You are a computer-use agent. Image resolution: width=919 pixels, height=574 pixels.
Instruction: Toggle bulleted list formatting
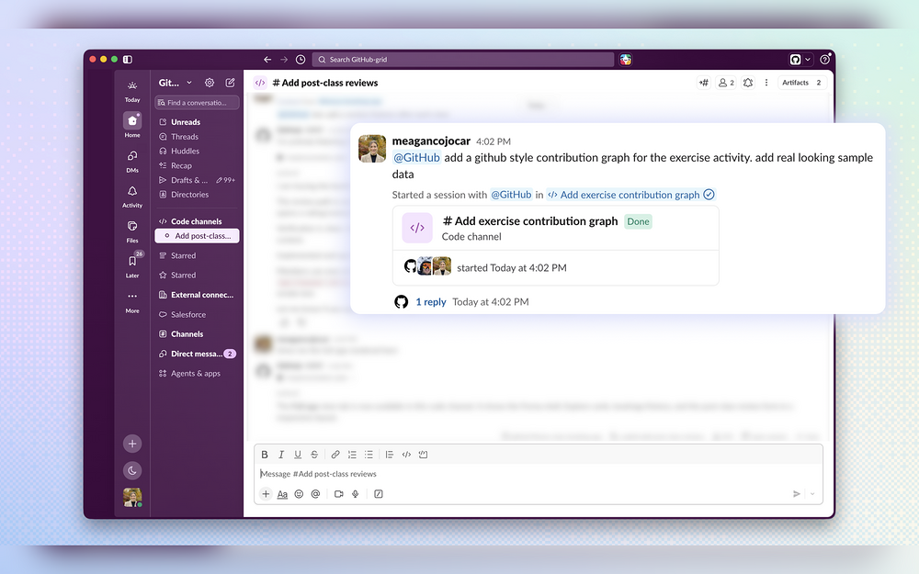coord(369,455)
